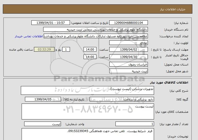
Task: Click the response deadline date 1399/04/02
Action: (128, 49)
